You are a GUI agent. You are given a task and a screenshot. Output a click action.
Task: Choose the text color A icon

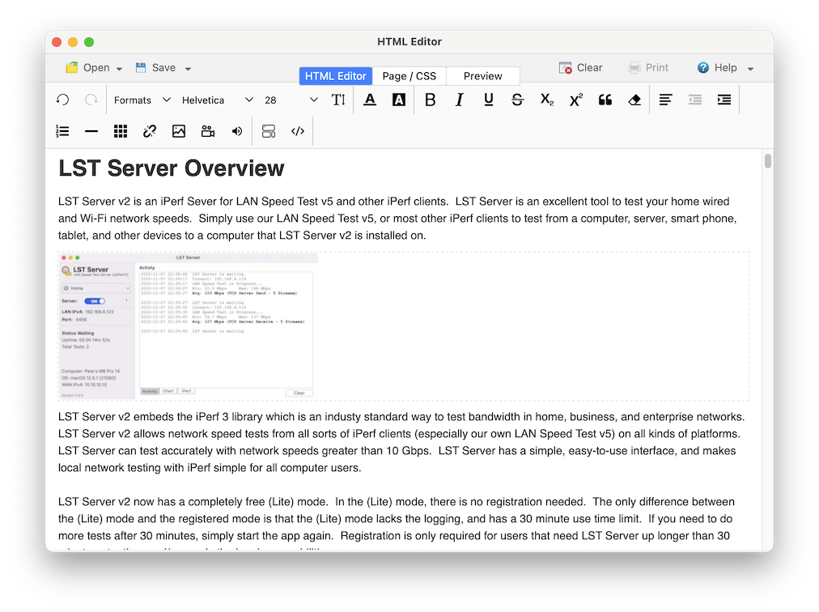click(x=370, y=100)
